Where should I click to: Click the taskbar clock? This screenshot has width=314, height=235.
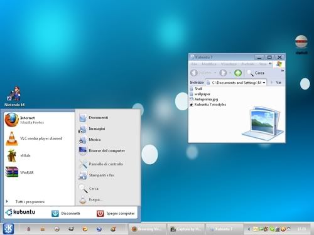click(301, 229)
